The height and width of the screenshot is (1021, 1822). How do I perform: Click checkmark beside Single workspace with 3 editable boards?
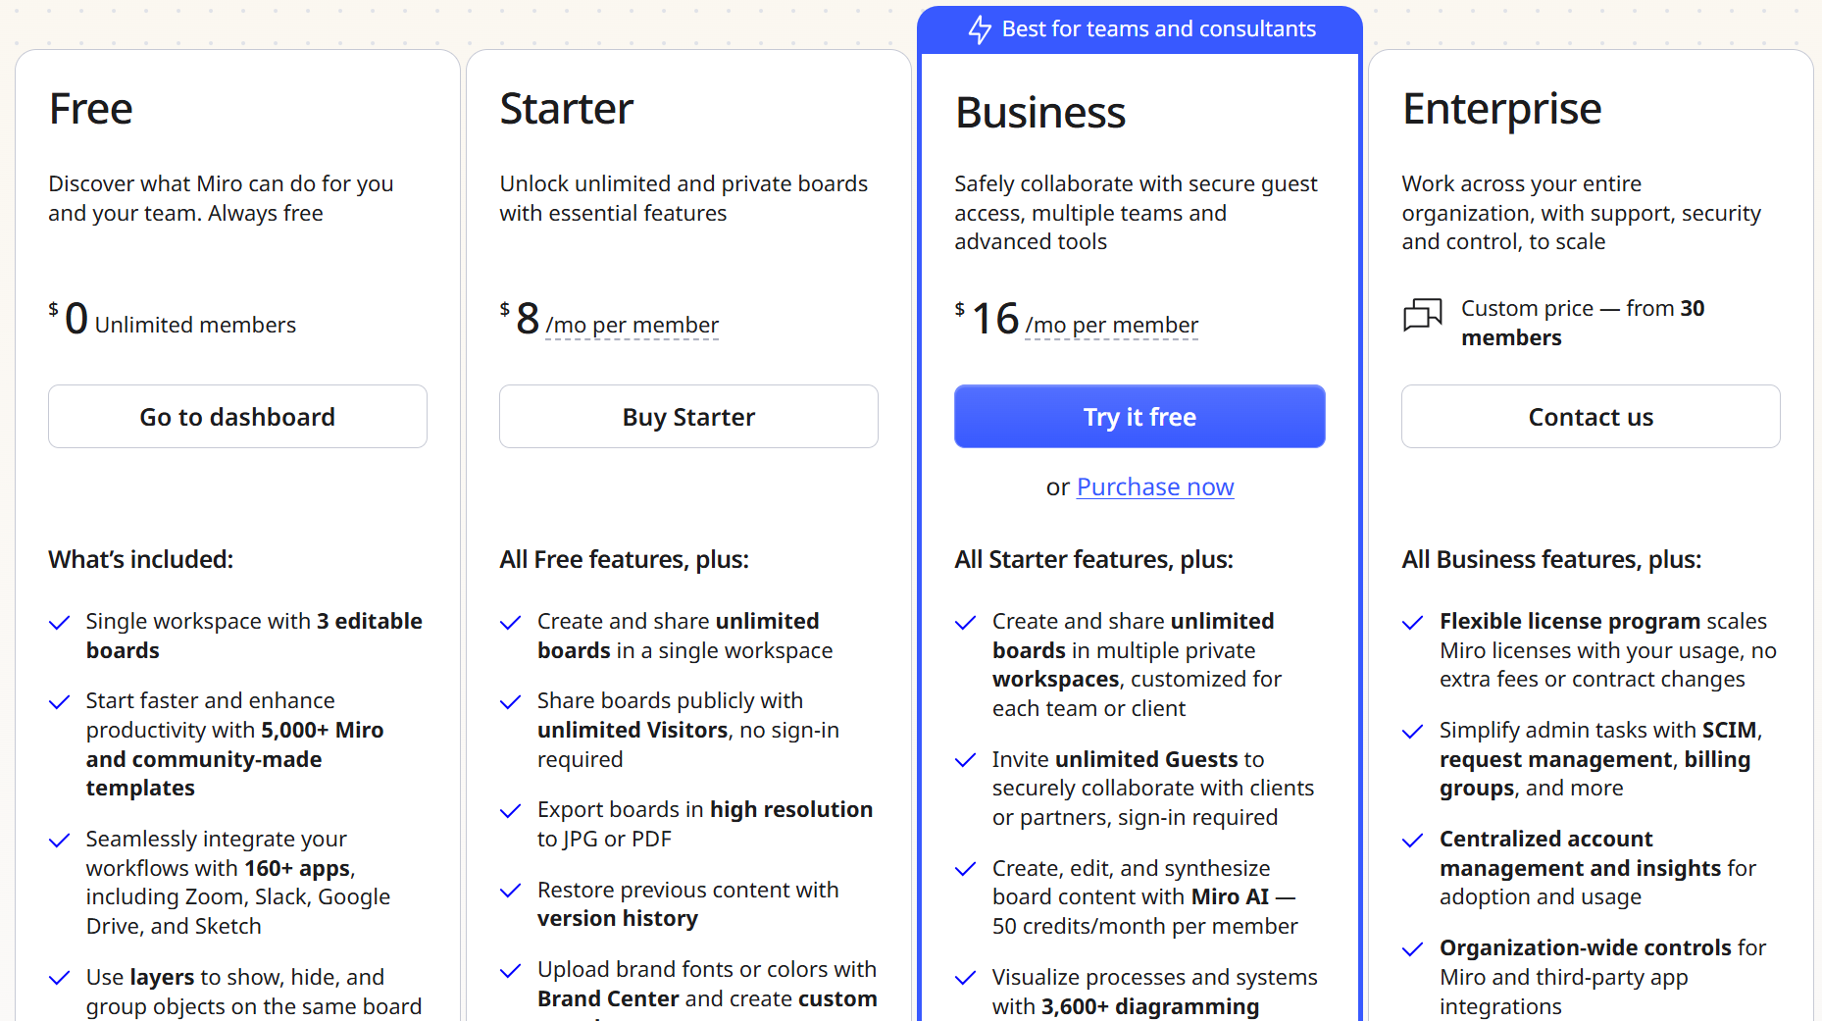(60, 623)
